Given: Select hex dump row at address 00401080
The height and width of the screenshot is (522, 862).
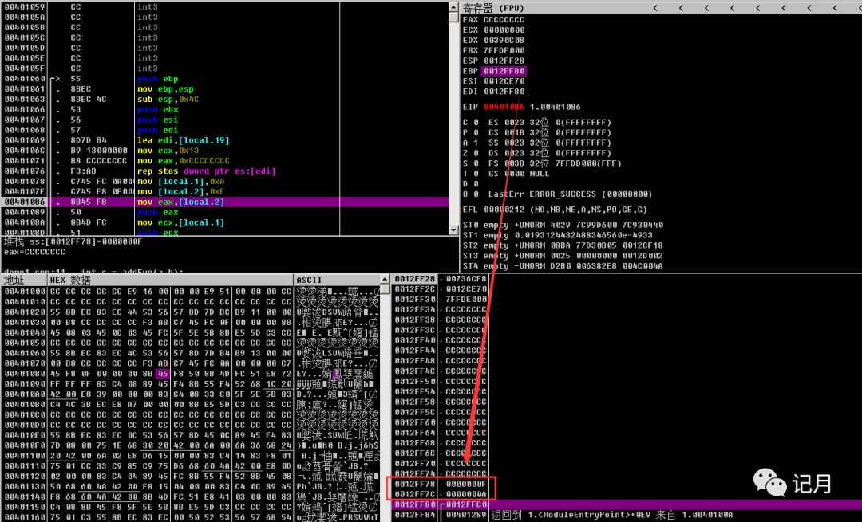Looking at the screenshot, I should pyautogui.click(x=191, y=374).
